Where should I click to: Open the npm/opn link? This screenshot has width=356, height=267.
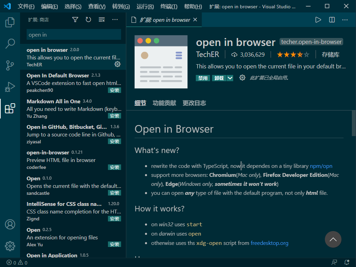point(321,166)
